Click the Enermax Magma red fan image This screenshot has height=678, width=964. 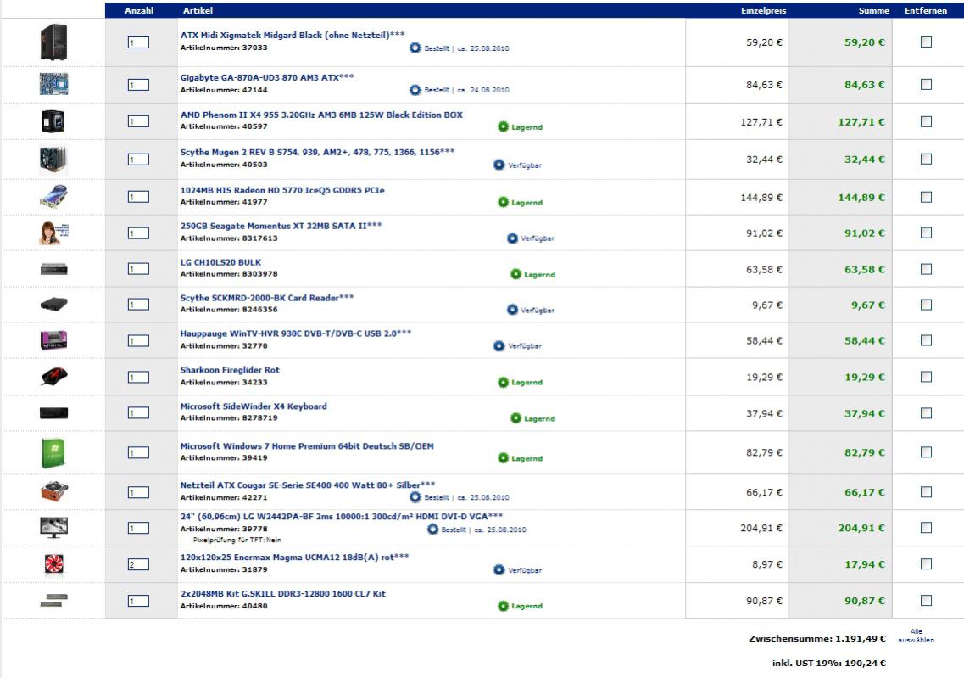click(53, 564)
